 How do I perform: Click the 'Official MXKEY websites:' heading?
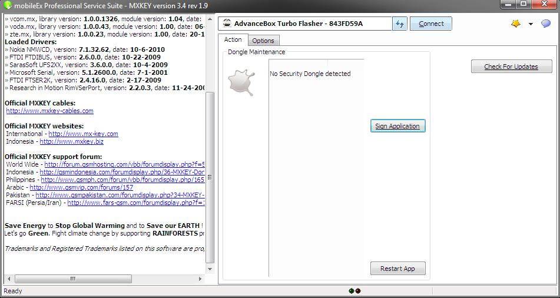pyautogui.click(x=44, y=126)
